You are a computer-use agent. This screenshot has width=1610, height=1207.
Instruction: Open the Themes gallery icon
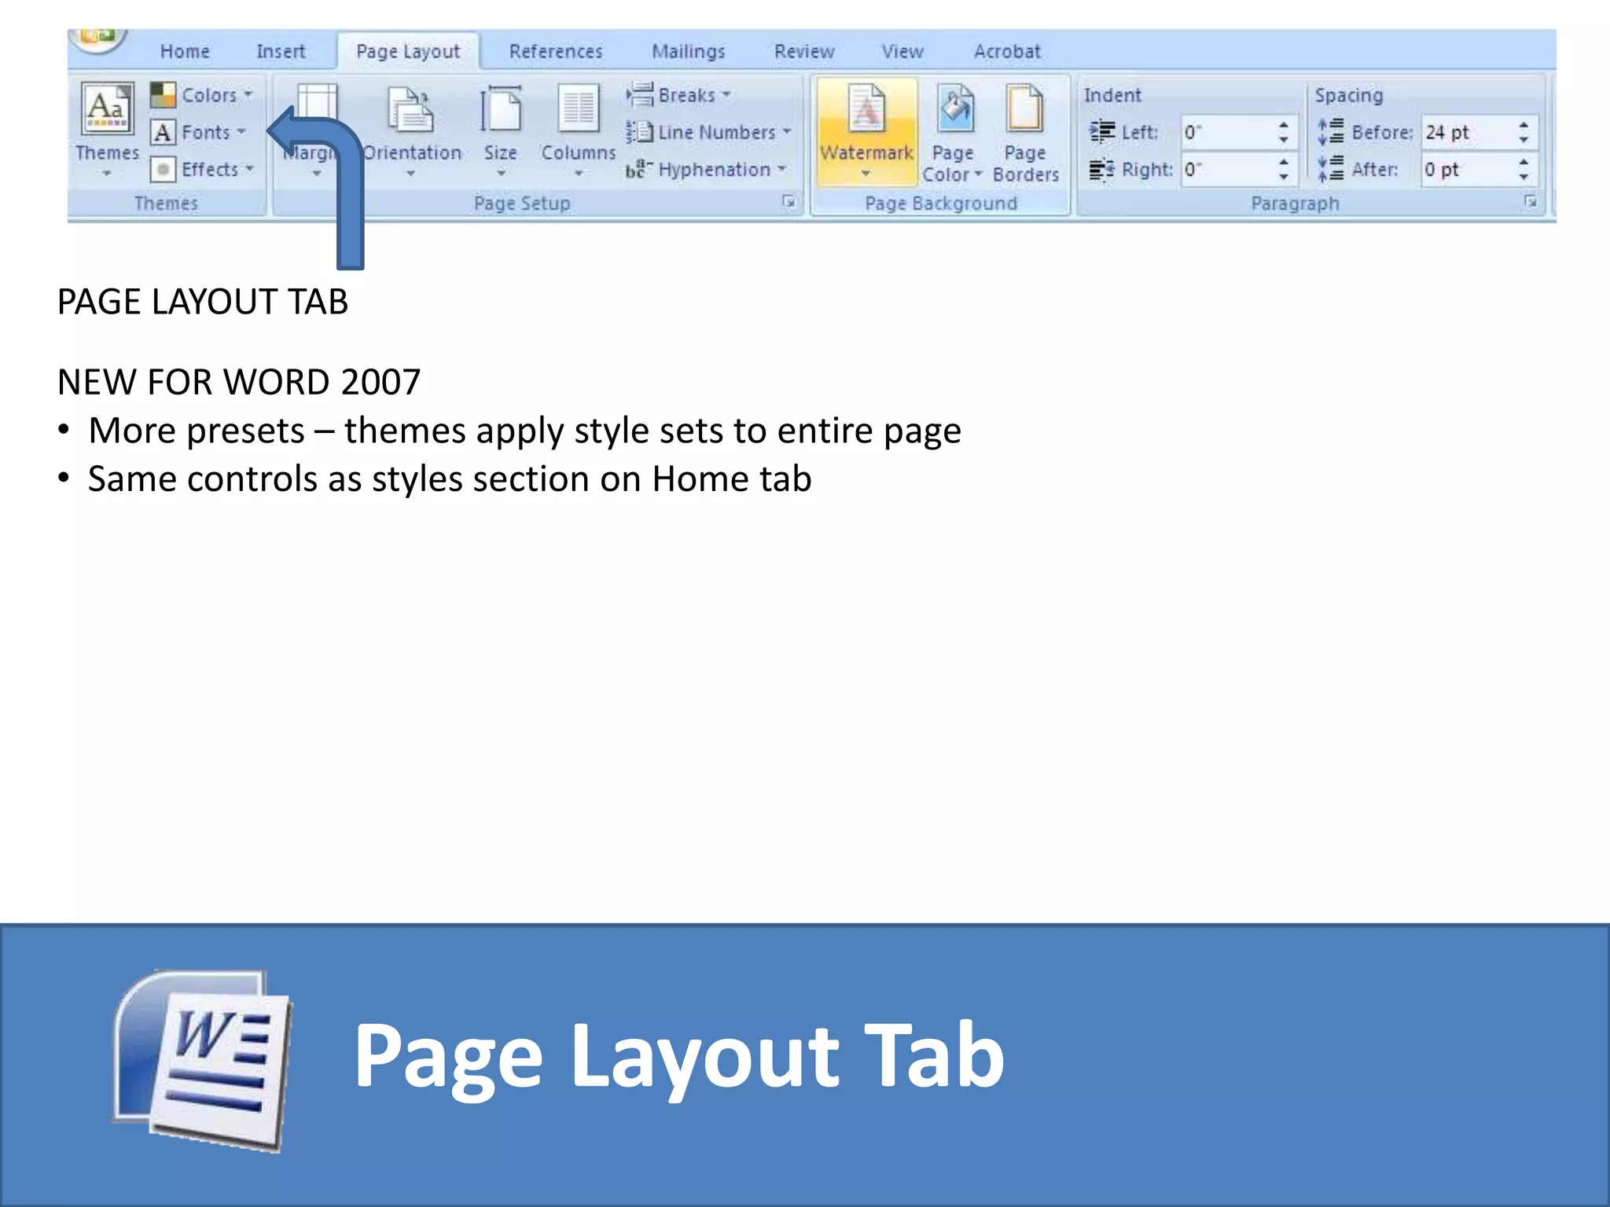coord(107,110)
